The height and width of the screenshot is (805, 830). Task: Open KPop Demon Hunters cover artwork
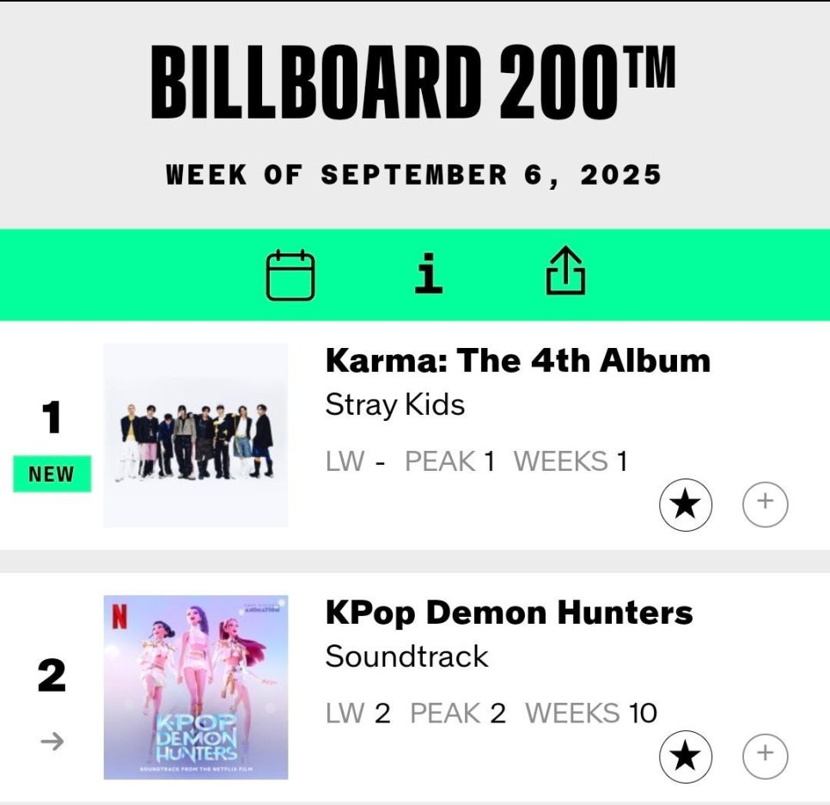(x=196, y=687)
